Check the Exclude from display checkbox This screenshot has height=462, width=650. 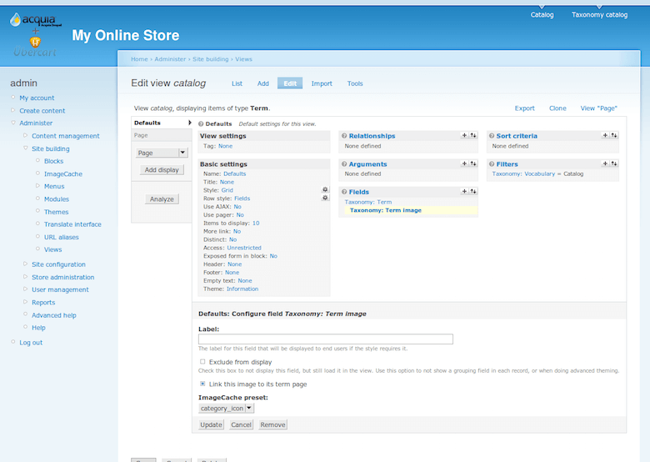point(202,362)
